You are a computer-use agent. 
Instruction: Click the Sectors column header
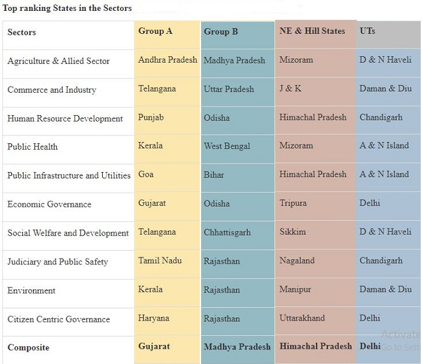(x=22, y=33)
